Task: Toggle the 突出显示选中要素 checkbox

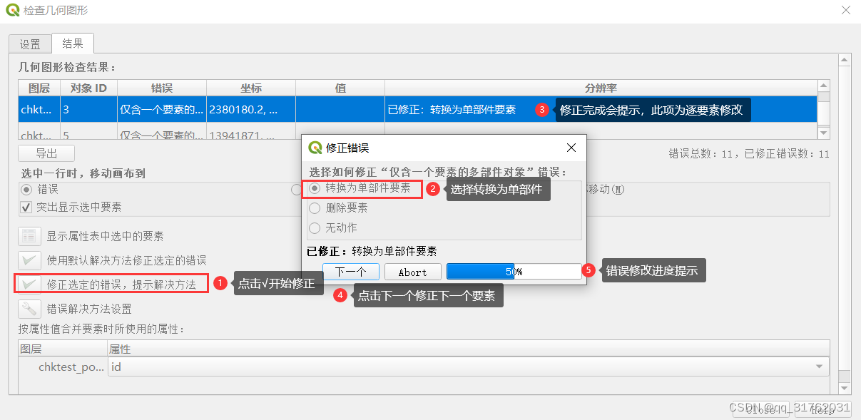Action: [26, 208]
